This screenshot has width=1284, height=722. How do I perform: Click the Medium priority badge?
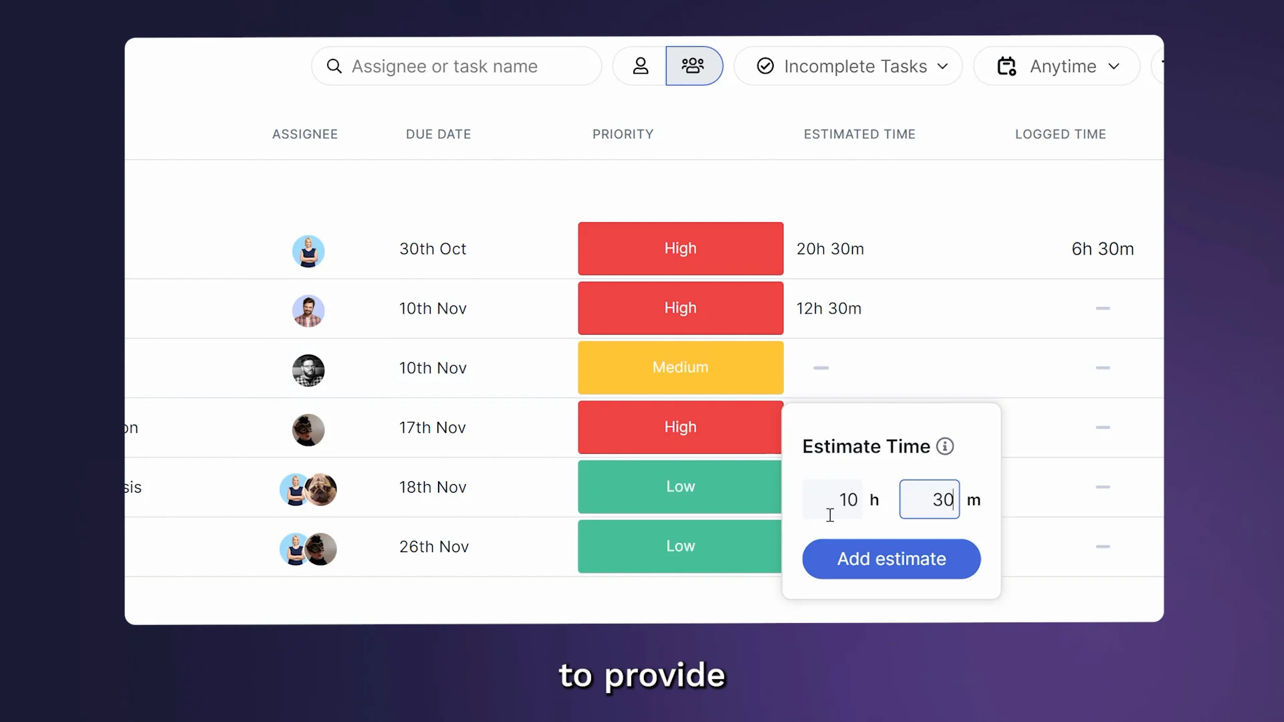tap(681, 368)
